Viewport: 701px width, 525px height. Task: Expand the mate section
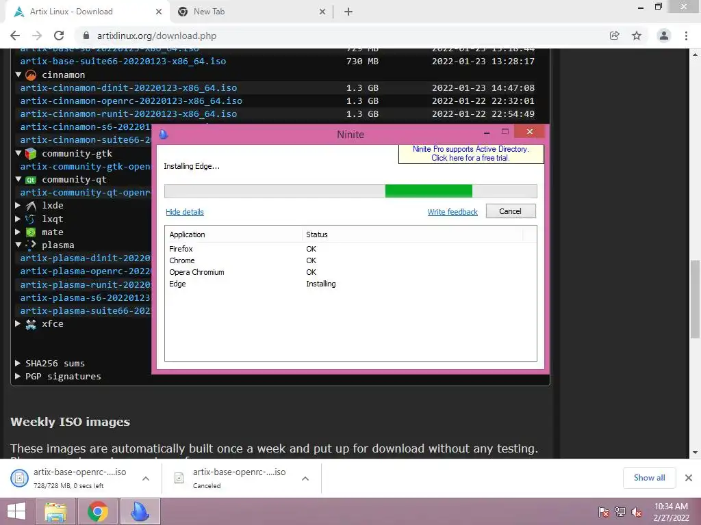click(x=18, y=232)
